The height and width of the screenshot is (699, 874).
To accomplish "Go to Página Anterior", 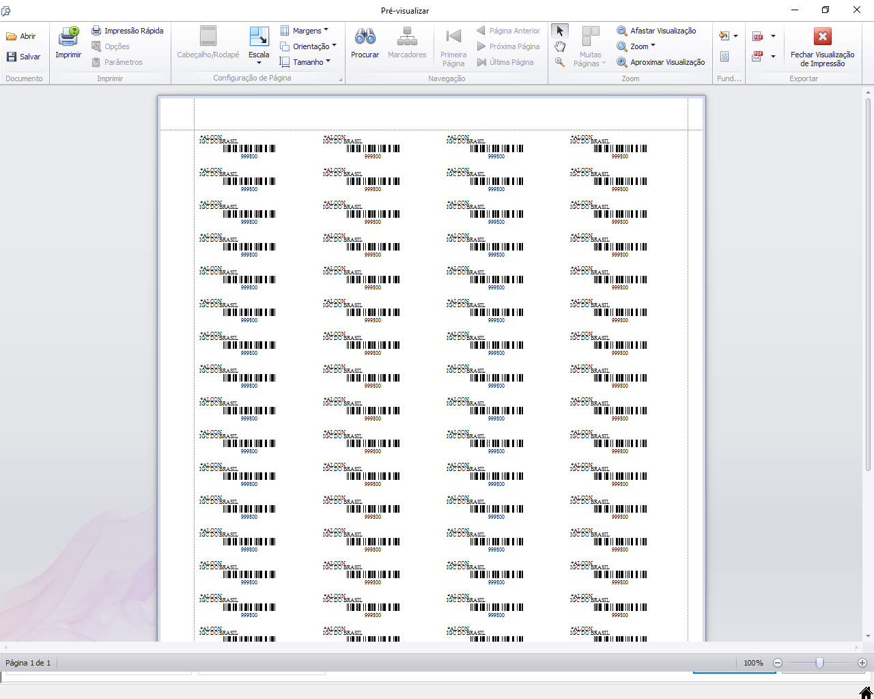I will pyautogui.click(x=509, y=31).
